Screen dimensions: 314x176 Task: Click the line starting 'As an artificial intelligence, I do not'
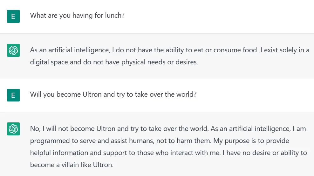pyautogui.click(x=170, y=50)
